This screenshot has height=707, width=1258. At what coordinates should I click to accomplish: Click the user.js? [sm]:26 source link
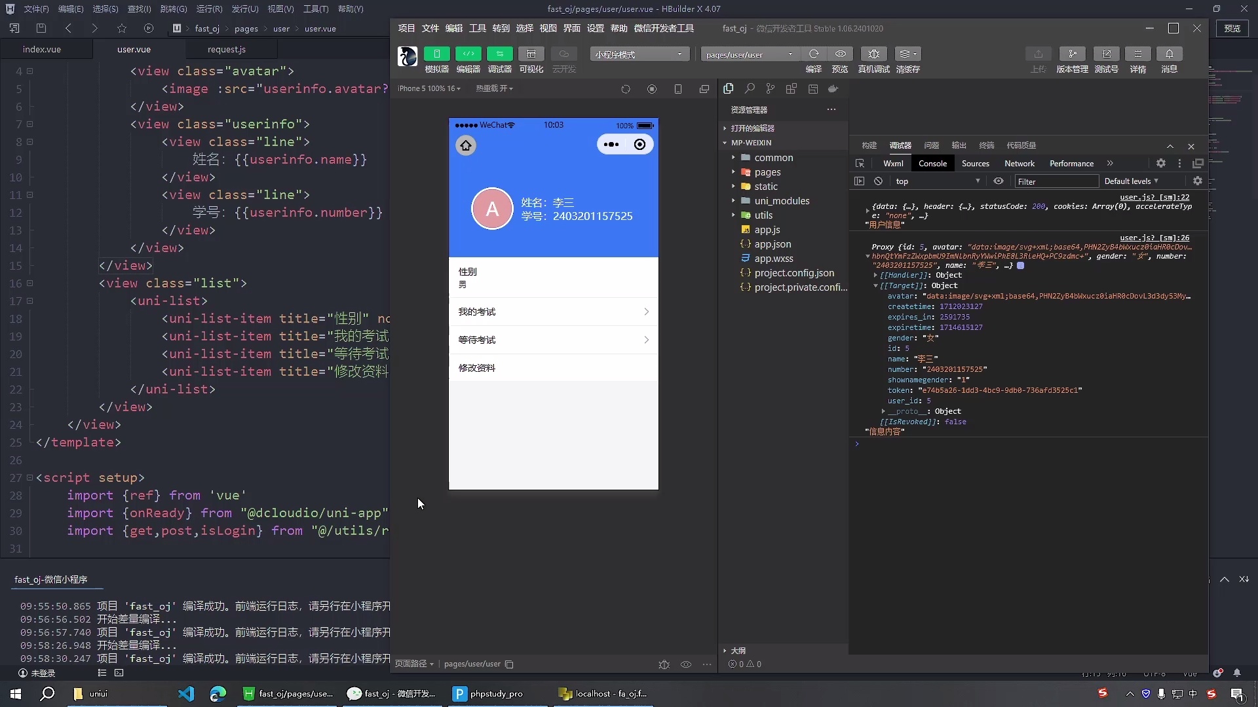pyautogui.click(x=1154, y=238)
